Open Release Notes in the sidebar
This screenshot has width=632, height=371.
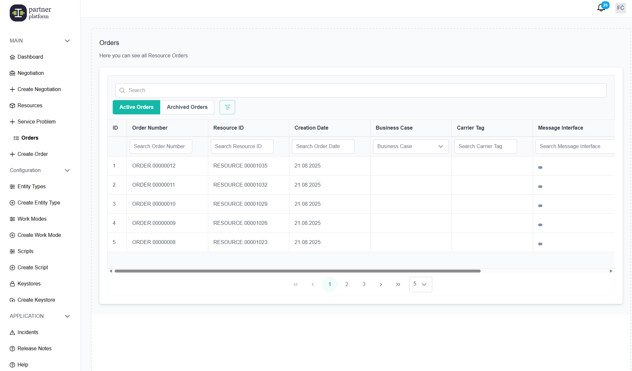click(x=34, y=349)
